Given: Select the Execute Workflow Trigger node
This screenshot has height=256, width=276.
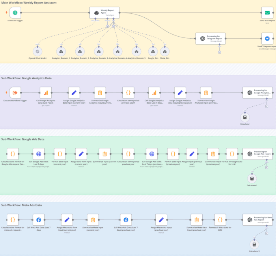Looking at the screenshot, I should [x=15, y=93].
